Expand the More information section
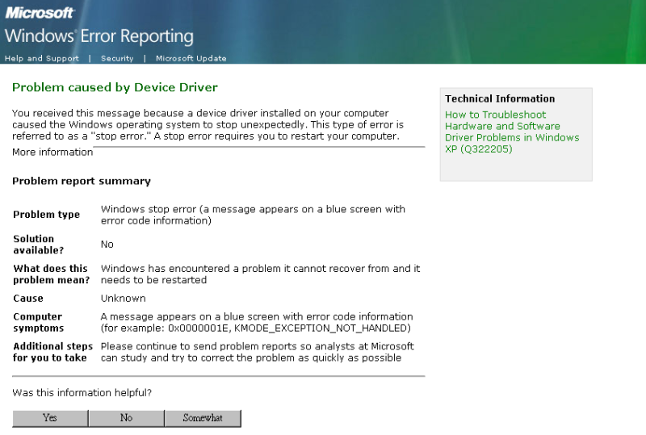646x435 pixels. pyautogui.click(x=52, y=152)
